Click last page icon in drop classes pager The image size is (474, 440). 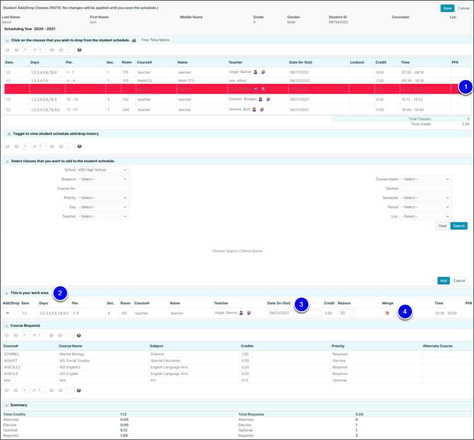[x=61, y=50]
